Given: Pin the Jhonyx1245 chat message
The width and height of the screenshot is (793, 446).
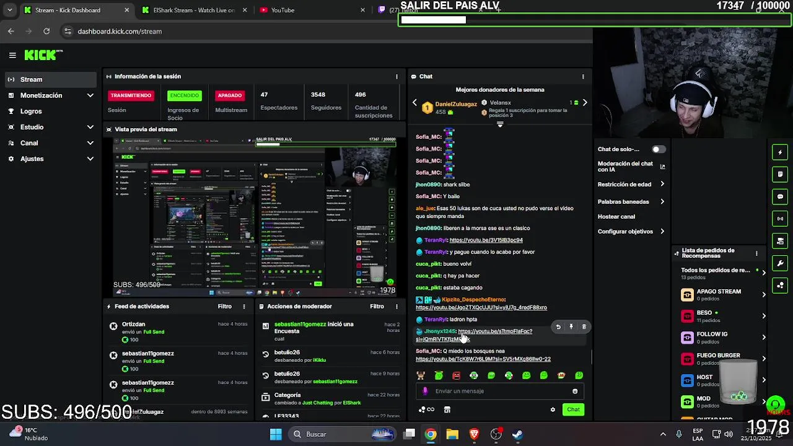Looking at the screenshot, I should [x=571, y=326].
